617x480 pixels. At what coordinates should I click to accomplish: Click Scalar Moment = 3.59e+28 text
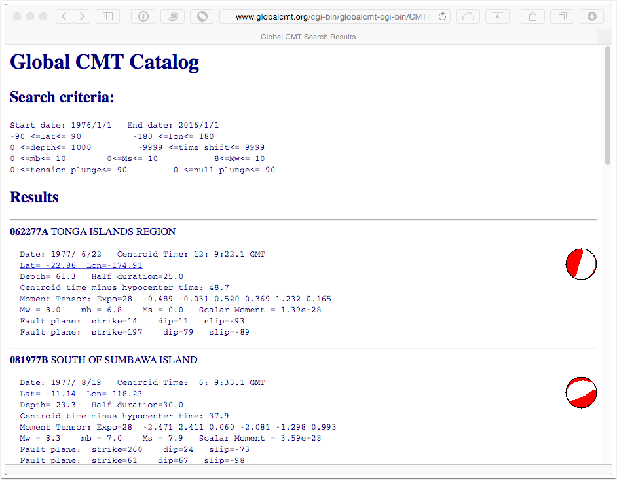[x=260, y=438]
